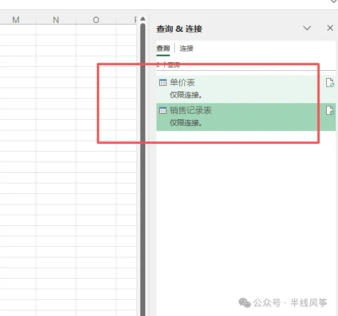Click the table icon beside 销售记录表
Viewport: 338px width, 316px height.
coord(163,110)
